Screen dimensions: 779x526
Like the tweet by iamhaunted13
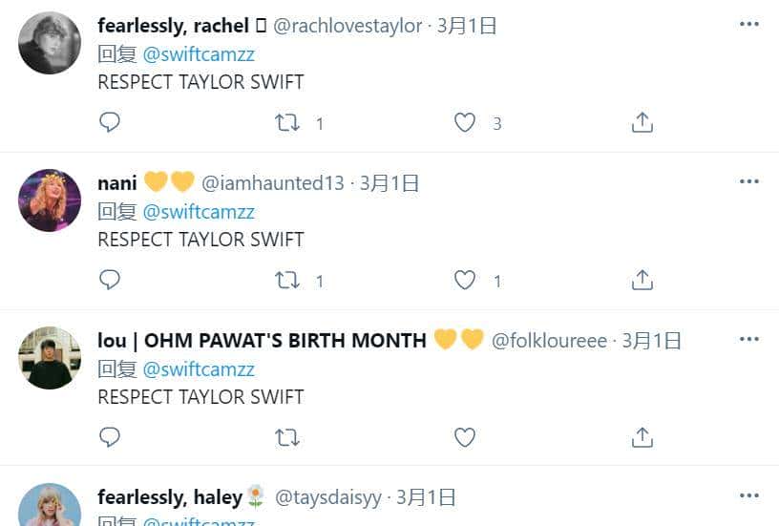(465, 280)
